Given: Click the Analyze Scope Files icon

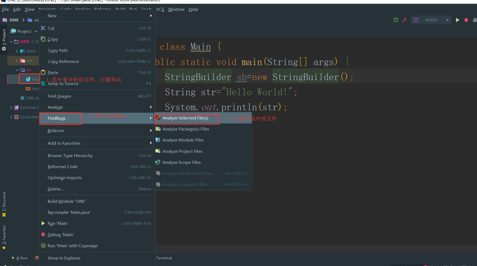Looking at the screenshot, I should click(158, 162).
